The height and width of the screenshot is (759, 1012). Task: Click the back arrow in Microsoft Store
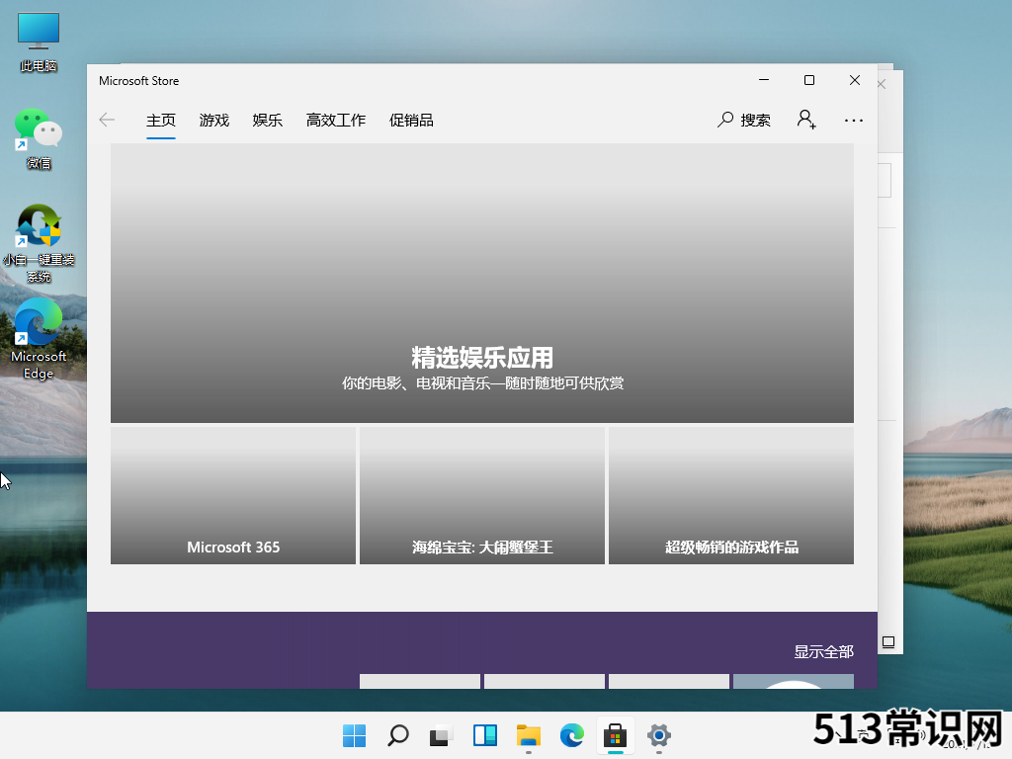pos(107,120)
